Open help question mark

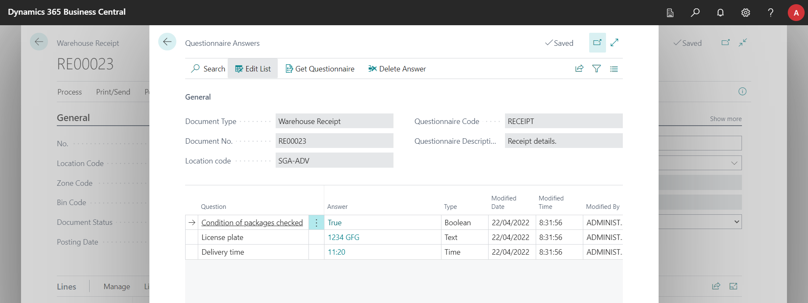pyautogui.click(x=771, y=13)
